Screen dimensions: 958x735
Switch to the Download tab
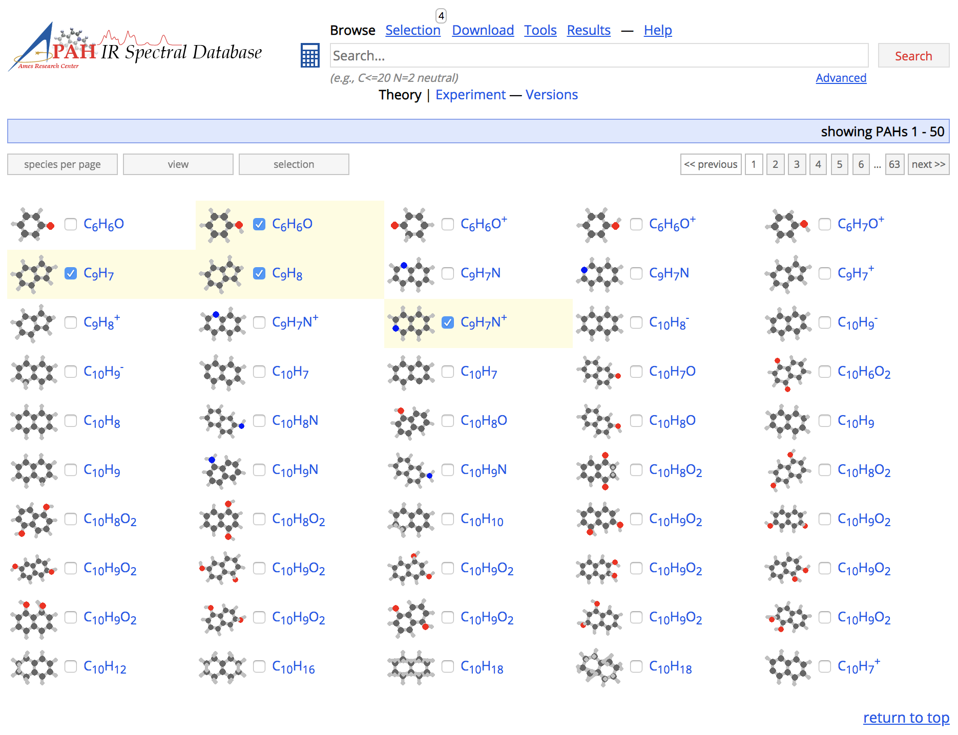pos(483,30)
